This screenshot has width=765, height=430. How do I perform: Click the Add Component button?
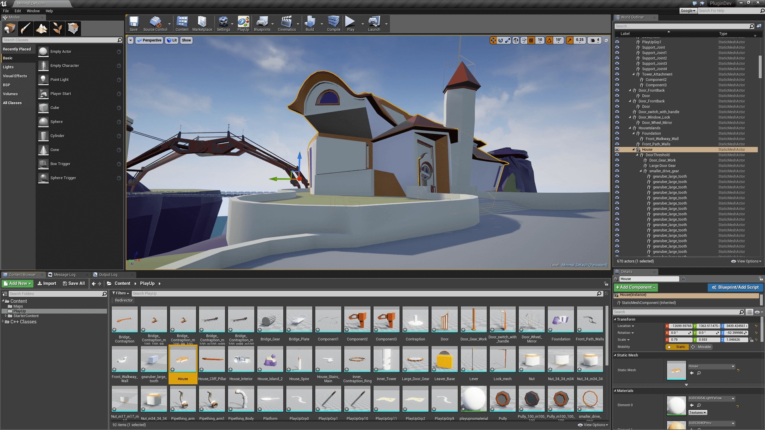(636, 287)
